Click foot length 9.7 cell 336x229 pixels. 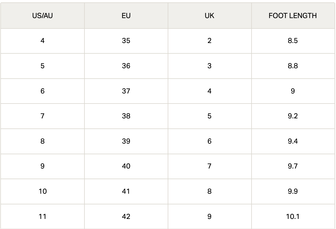pos(293,166)
